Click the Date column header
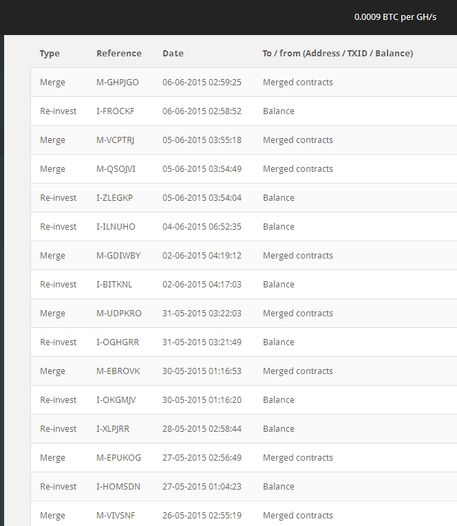 [173, 54]
